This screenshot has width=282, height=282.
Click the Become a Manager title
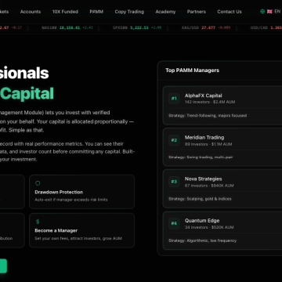click(56, 231)
